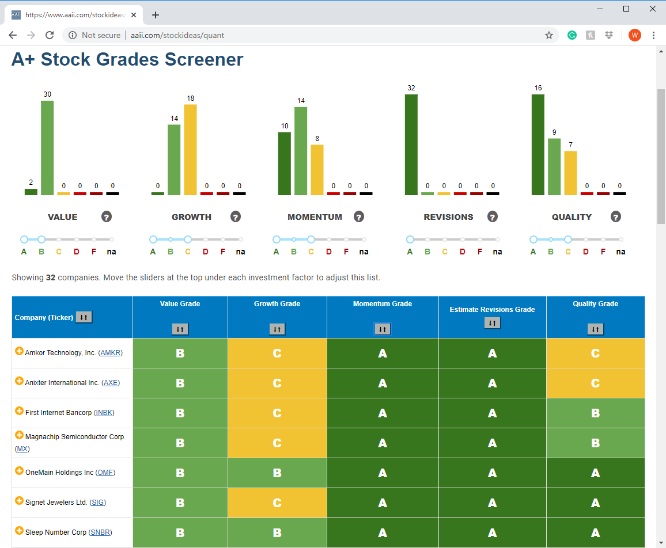Open the Quality factor help icon

pyautogui.click(x=615, y=217)
